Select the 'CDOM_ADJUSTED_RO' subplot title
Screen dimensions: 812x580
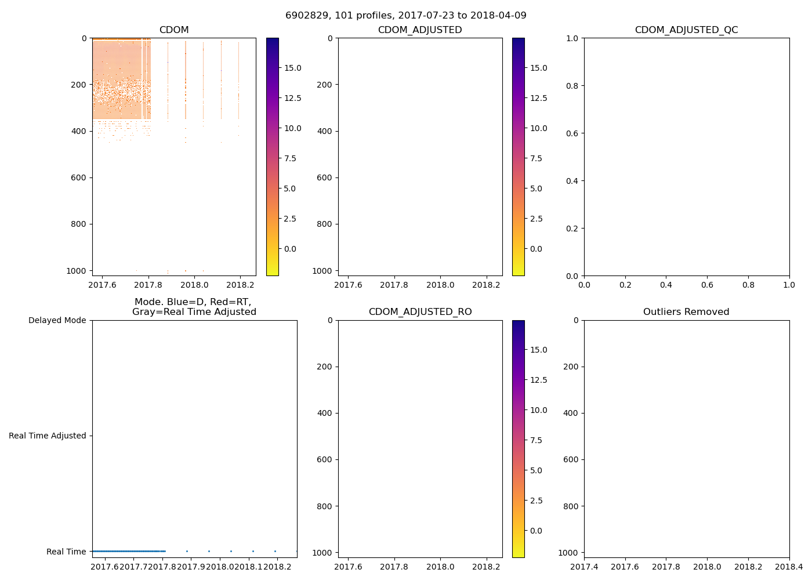(x=420, y=312)
